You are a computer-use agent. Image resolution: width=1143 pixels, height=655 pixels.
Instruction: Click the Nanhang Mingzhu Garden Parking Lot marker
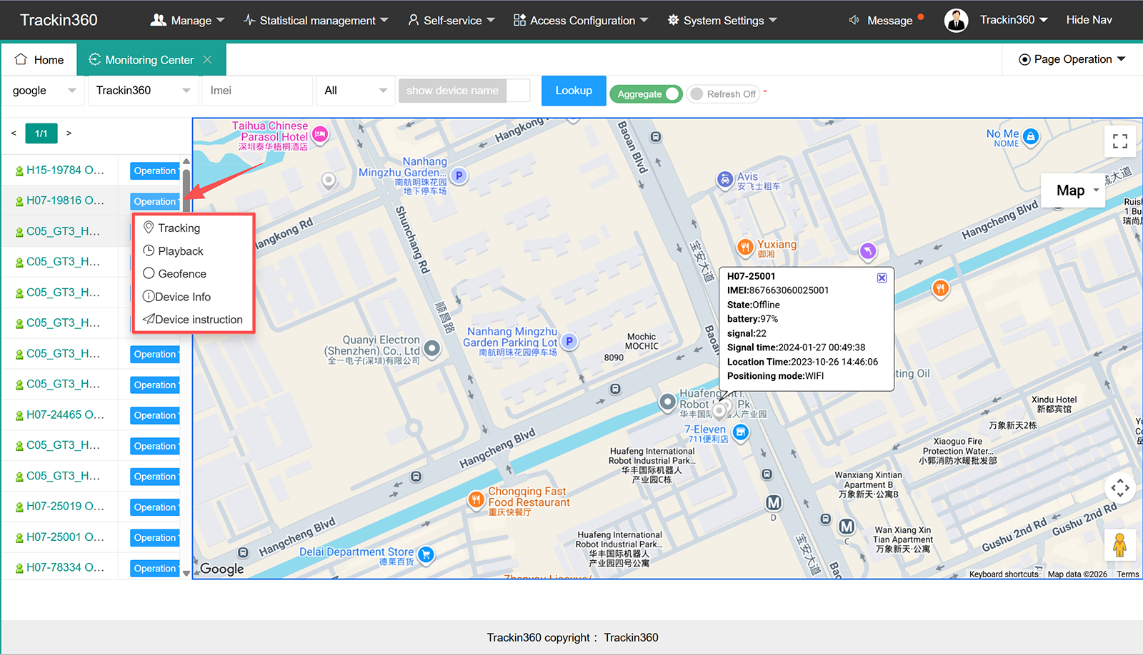569,341
